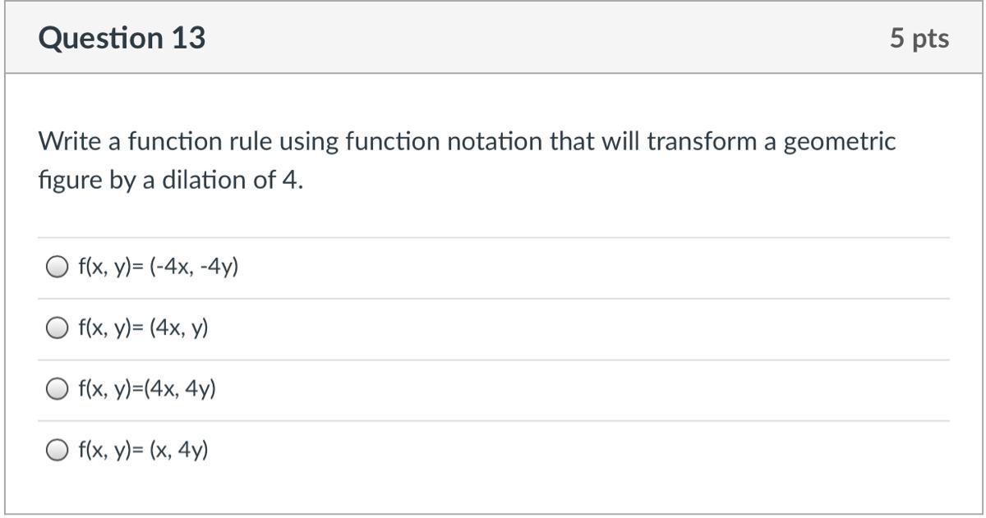
Task: Click the answer label "f(x, y)=(4x, 4y)"
Action: [x=146, y=389]
